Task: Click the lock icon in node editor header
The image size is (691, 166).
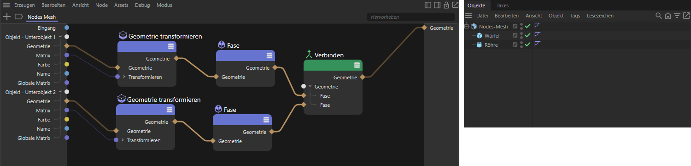Action: 446,6
